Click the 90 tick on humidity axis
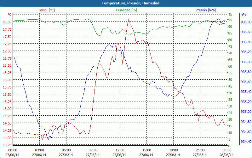 click(x=230, y=27)
